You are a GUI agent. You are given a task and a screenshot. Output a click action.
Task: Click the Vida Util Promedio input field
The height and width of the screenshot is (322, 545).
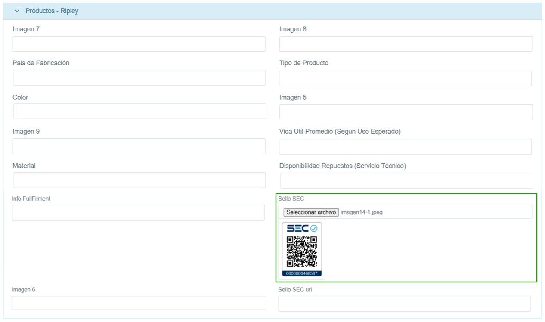(405, 147)
